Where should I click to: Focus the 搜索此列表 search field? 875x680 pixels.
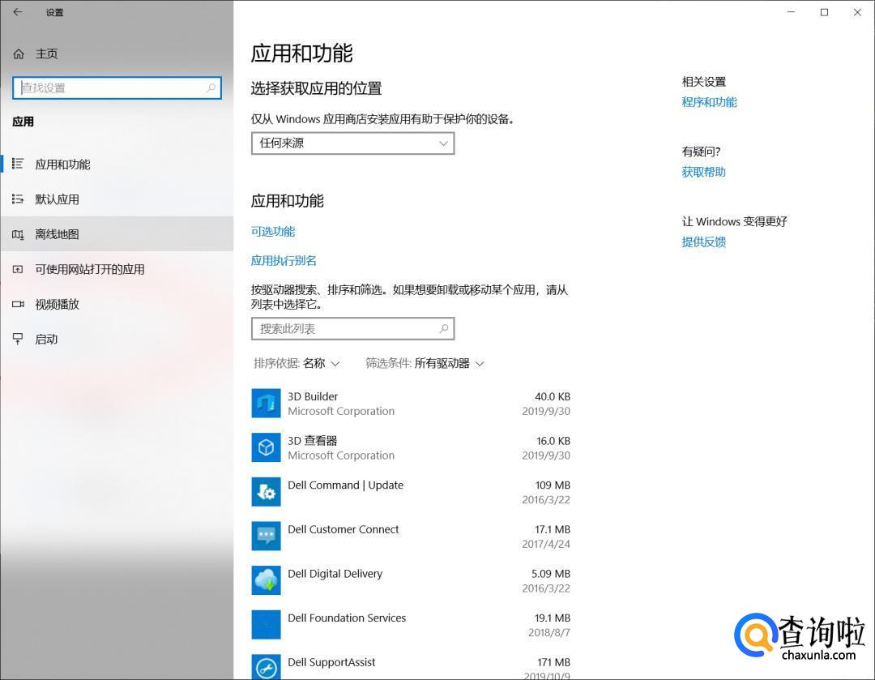pos(352,328)
